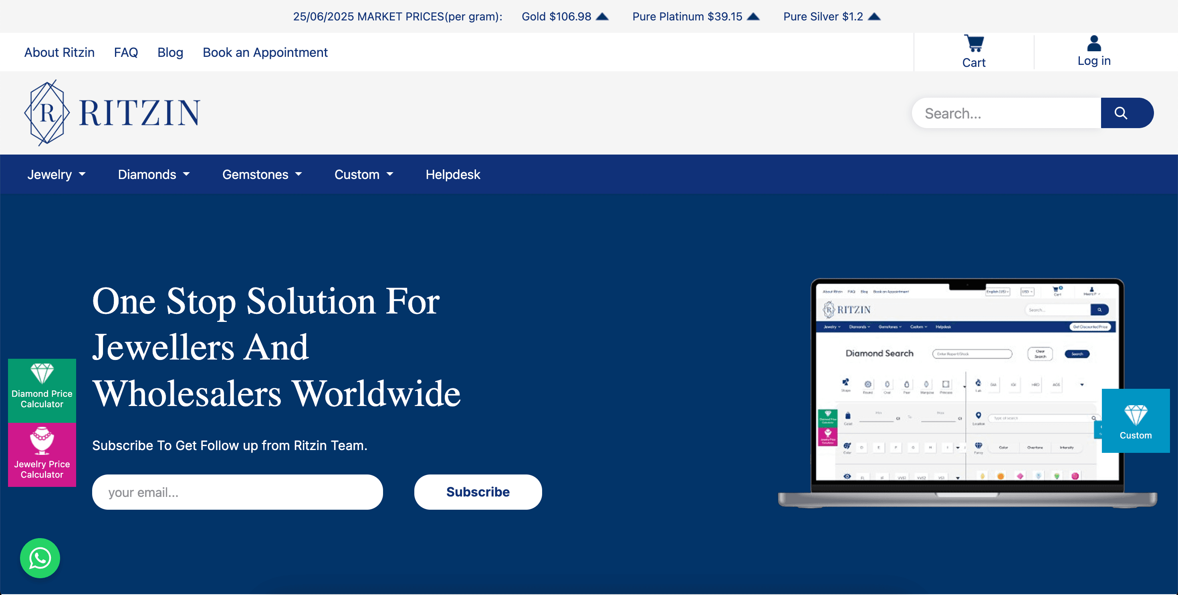
Task: Click the Ritzin logo
Action: pos(112,113)
